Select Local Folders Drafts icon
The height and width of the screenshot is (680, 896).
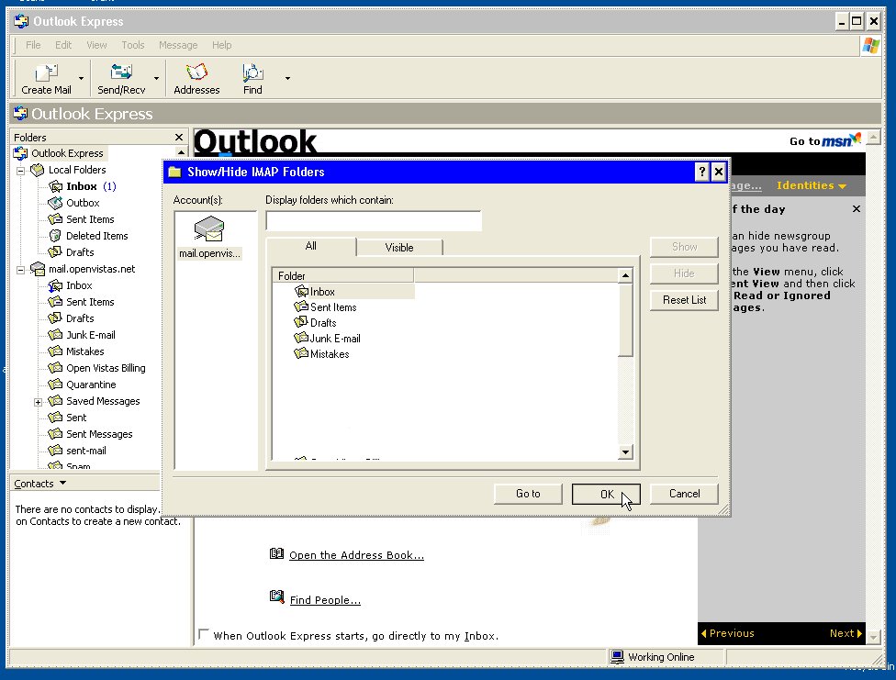point(55,252)
